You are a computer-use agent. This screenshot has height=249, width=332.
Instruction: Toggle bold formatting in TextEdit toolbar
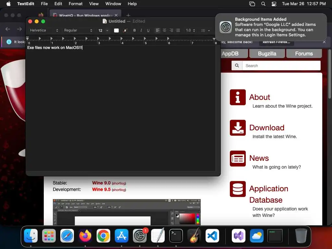click(135, 30)
